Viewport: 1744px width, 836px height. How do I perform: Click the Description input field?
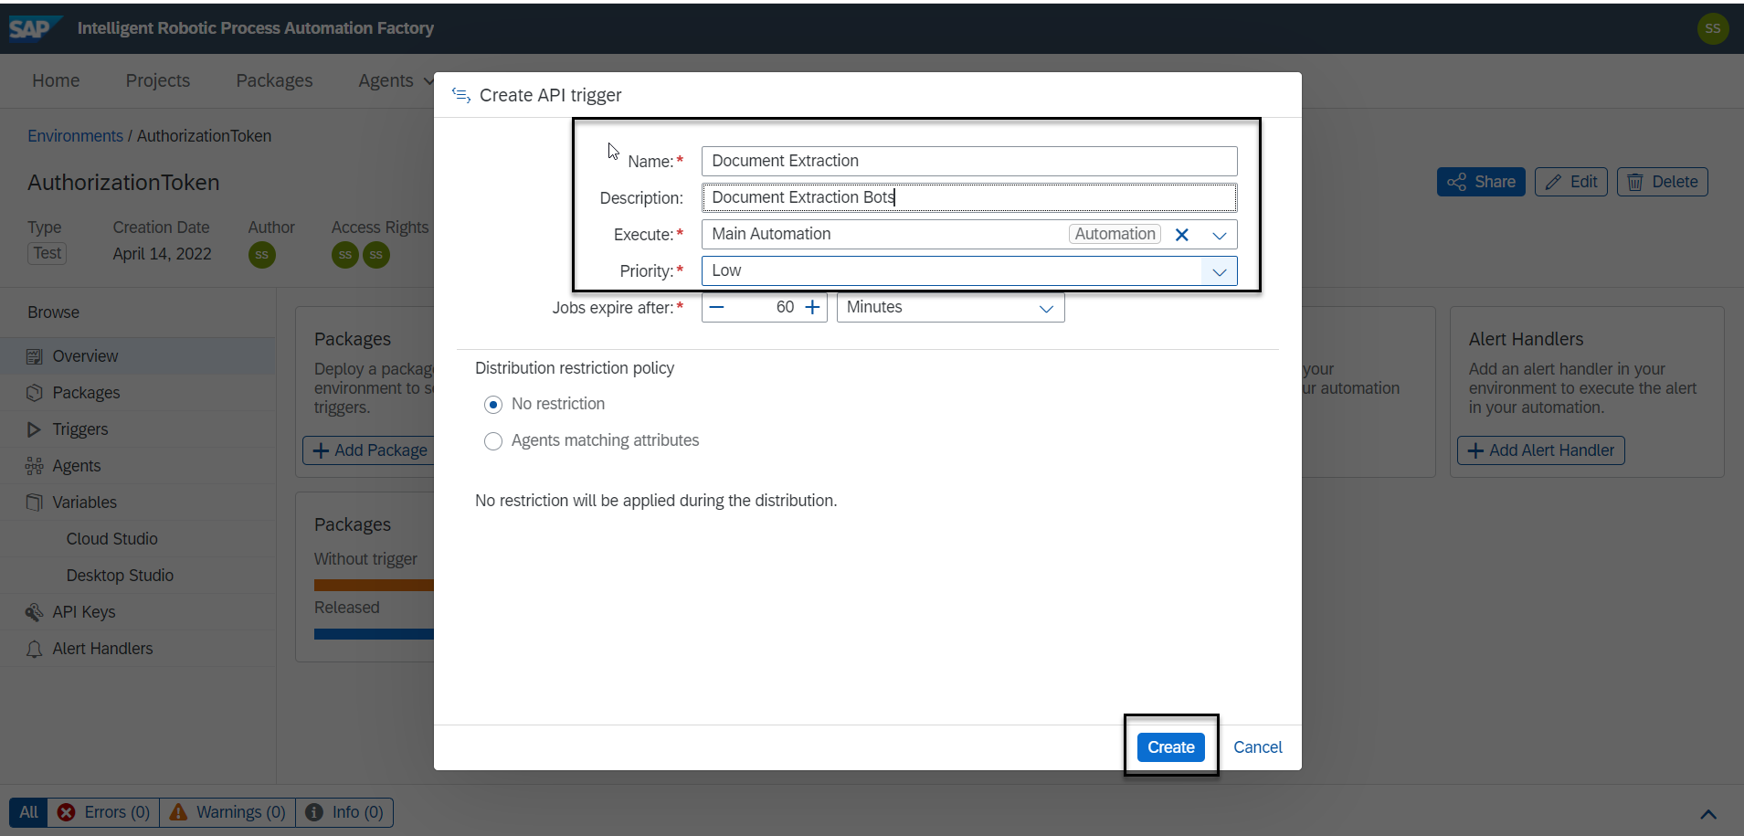[x=969, y=197]
